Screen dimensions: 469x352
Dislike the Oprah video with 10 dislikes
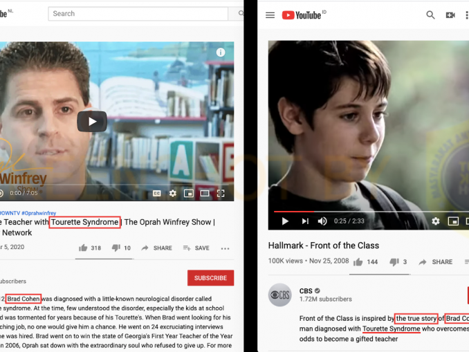[121, 248]
